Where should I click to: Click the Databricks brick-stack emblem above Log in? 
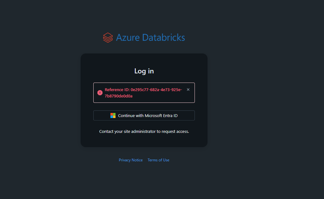pyautogui.click(x=108, y=37)
